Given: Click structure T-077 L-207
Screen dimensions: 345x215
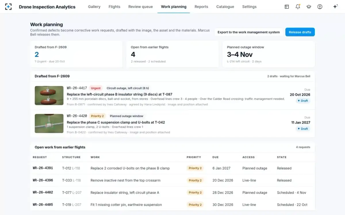Looking at the screenshot, I should [72, 193].
